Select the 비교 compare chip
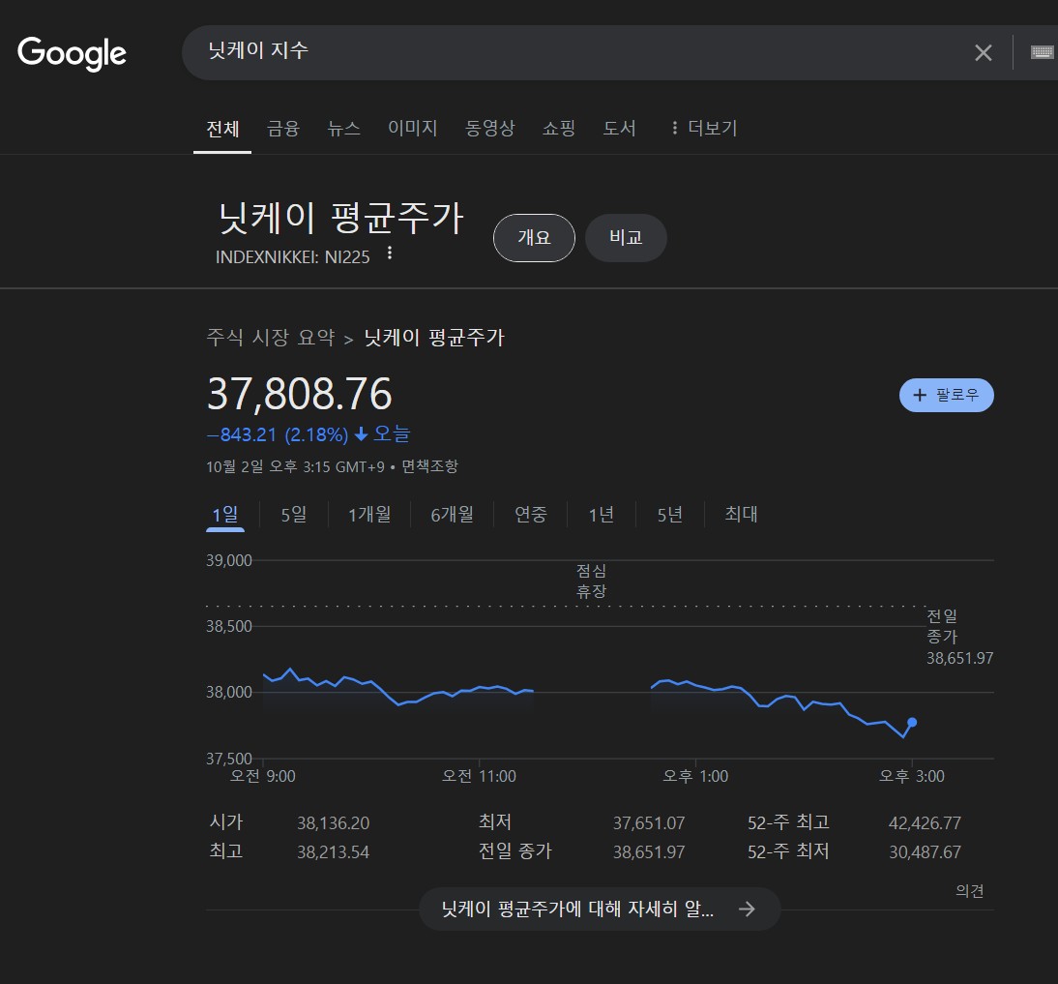The width and height of the screenshot is (1058, 984). pyautogui.click(x=626, y=238)
